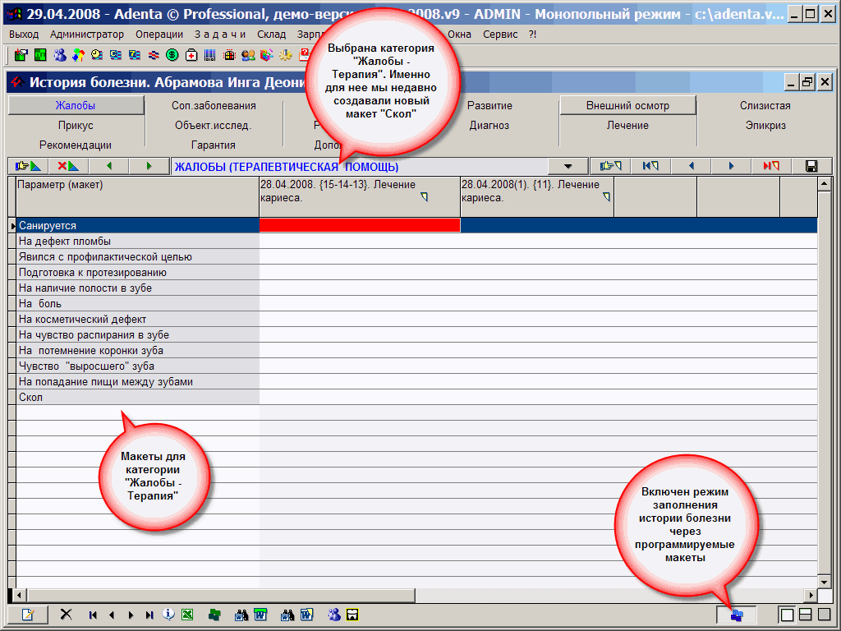Screen dimensions: 841x631
Task: Switch to horizontally split layout button
Action: click(x=806, y=615)
